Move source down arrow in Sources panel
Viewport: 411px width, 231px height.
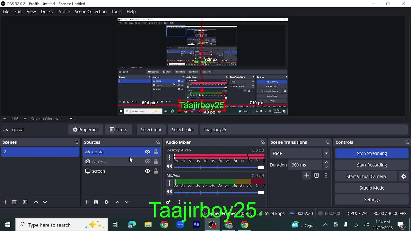pos(127,202)
